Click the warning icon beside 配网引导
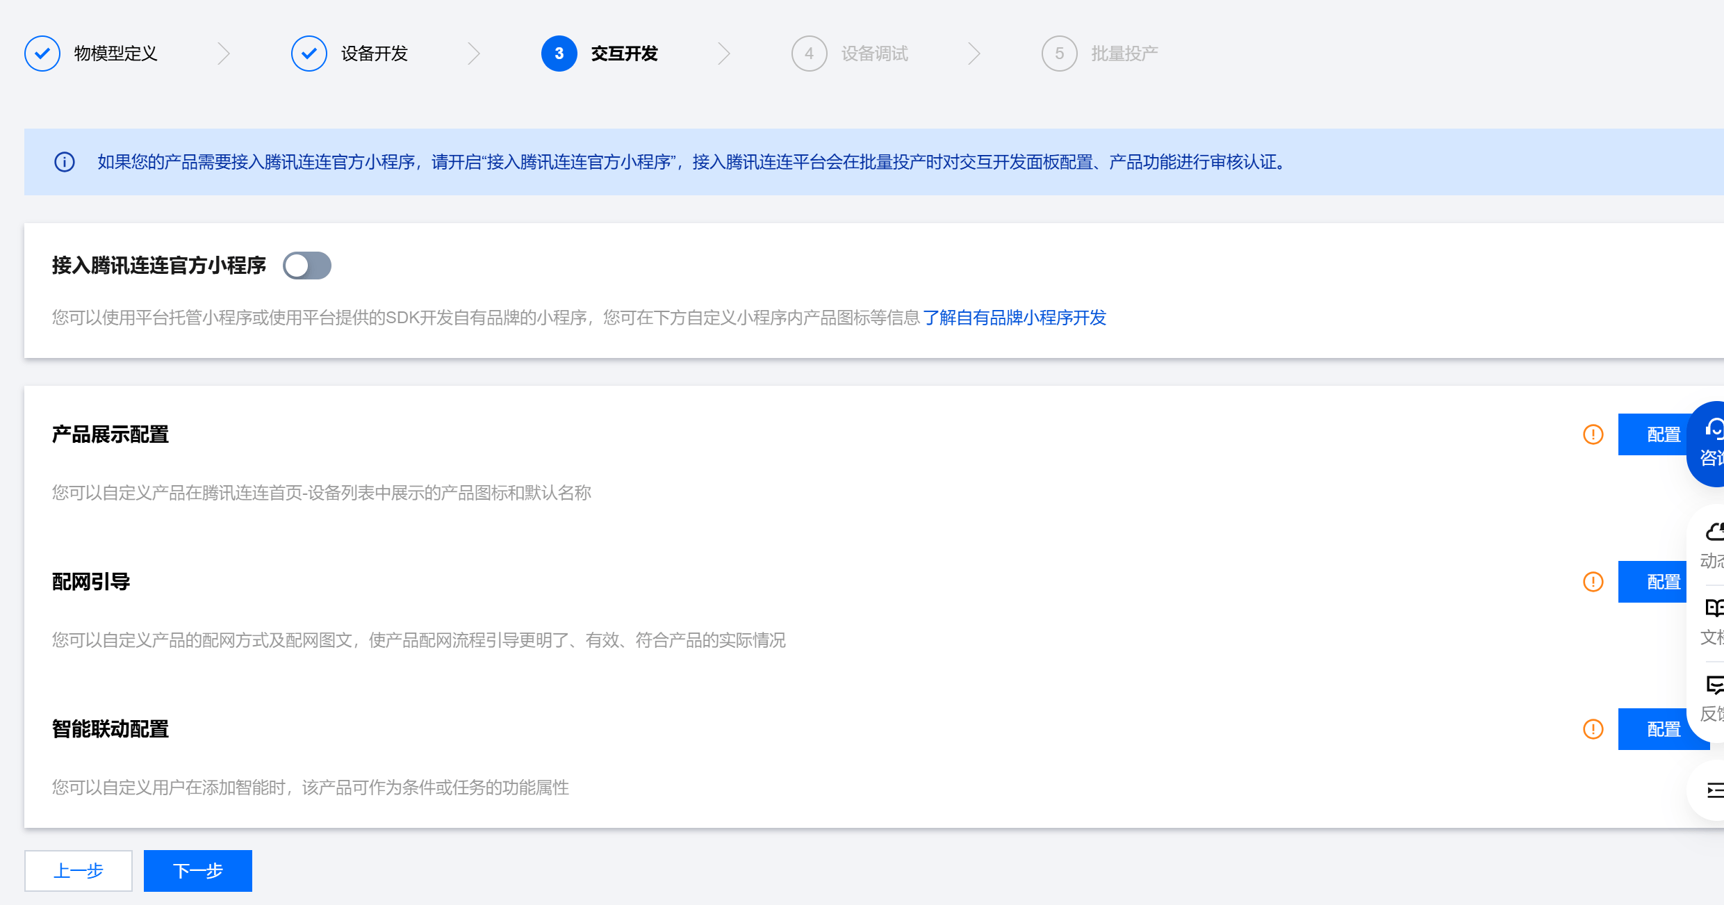 click(1593, 582)
